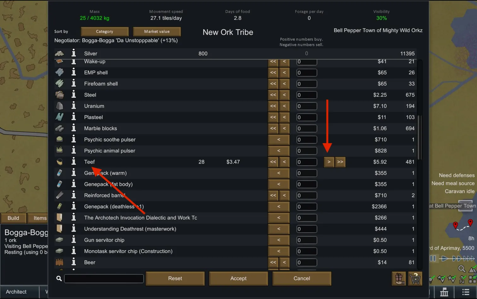Toggle the north-up compass option
This screenshot has width=477, height=299.
tap(462, 279)
